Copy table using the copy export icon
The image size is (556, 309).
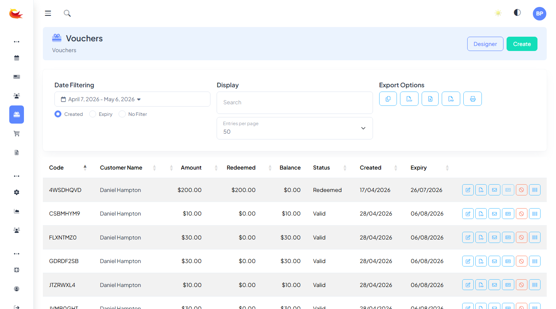point(388,99)
